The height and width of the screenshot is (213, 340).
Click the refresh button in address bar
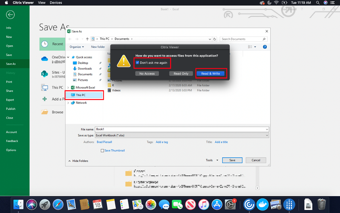pyautogui.click(x=215, y=39)
